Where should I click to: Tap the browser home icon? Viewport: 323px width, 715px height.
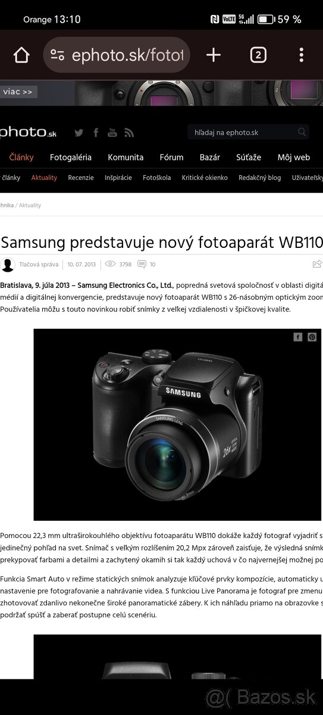point(21,55)
